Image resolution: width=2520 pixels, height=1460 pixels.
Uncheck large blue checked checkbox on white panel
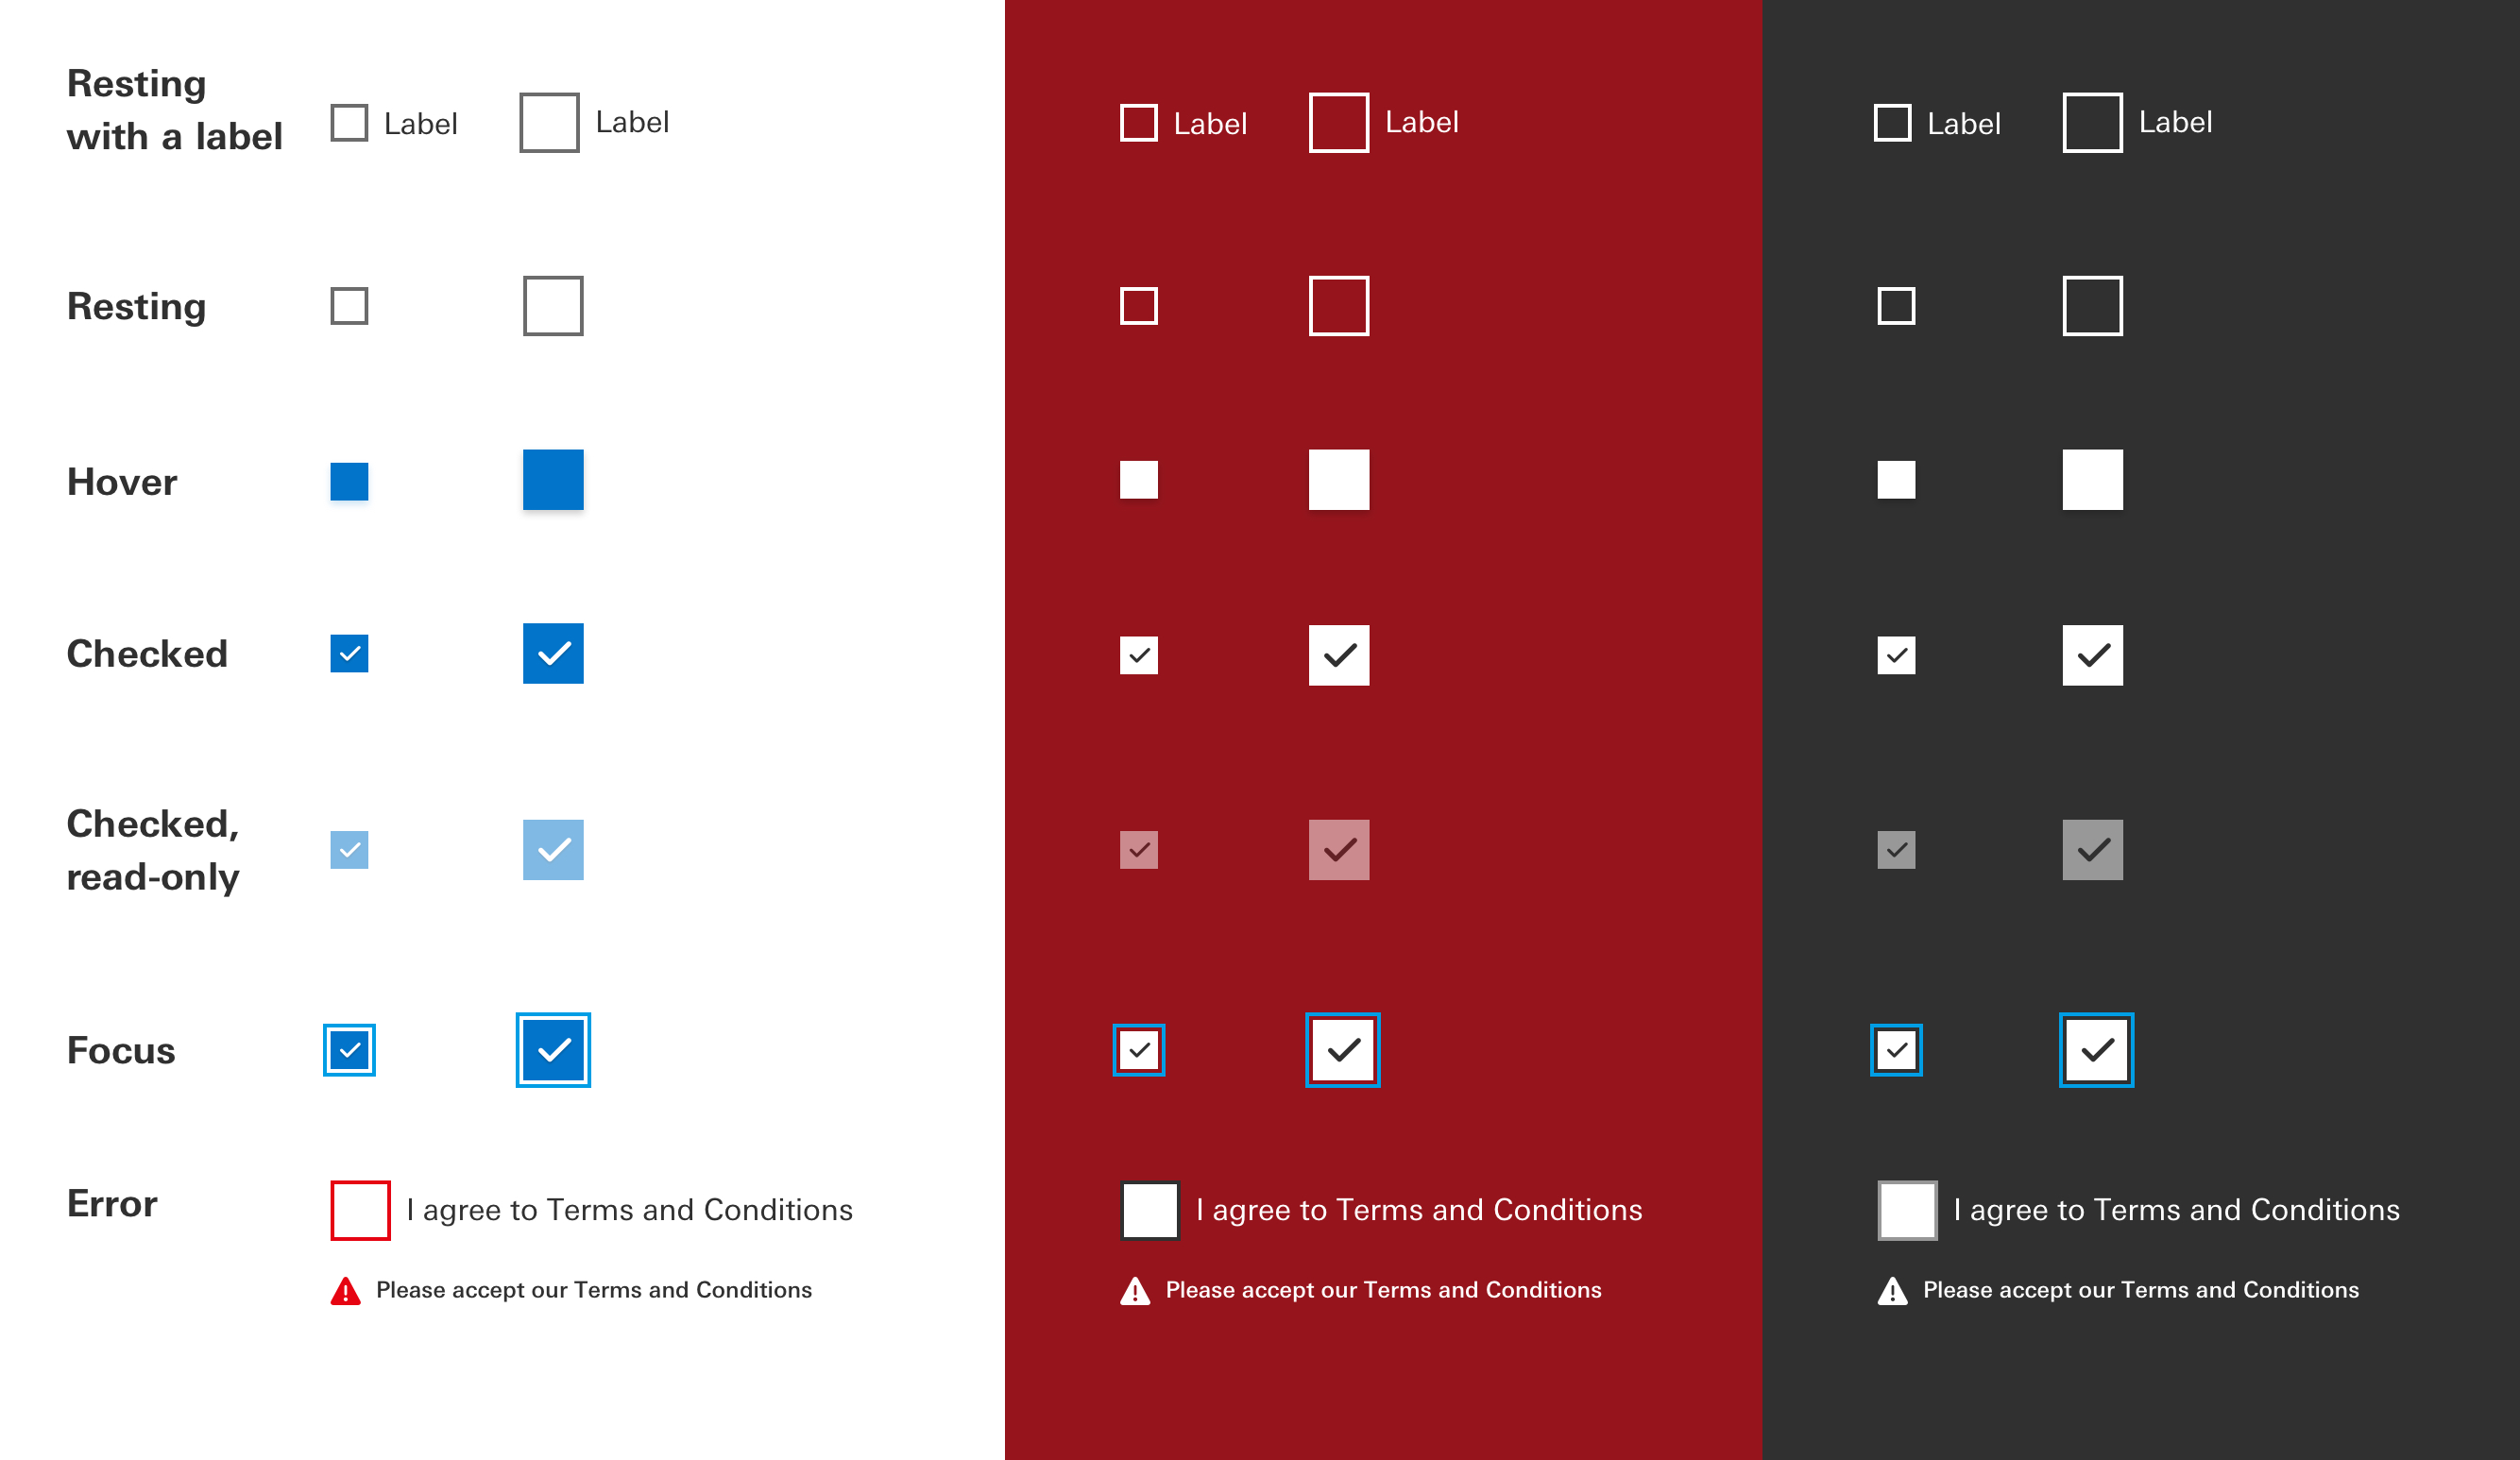coord(553,654)
